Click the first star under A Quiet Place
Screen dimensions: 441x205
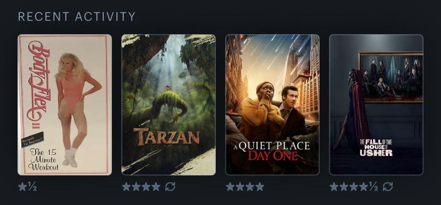point(230,187)
